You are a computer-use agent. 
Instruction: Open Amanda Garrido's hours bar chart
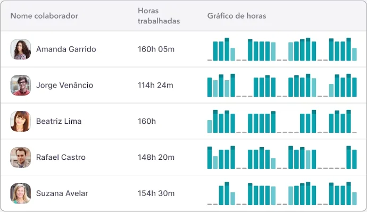coord(282,49)
